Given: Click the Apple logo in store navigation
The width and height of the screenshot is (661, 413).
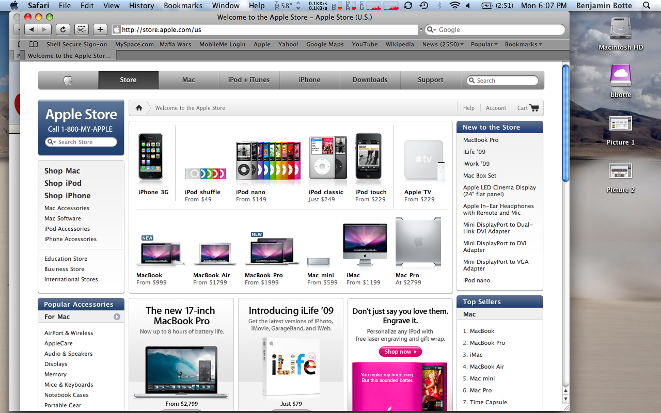Looking at the screenshot, I should 68,80.
